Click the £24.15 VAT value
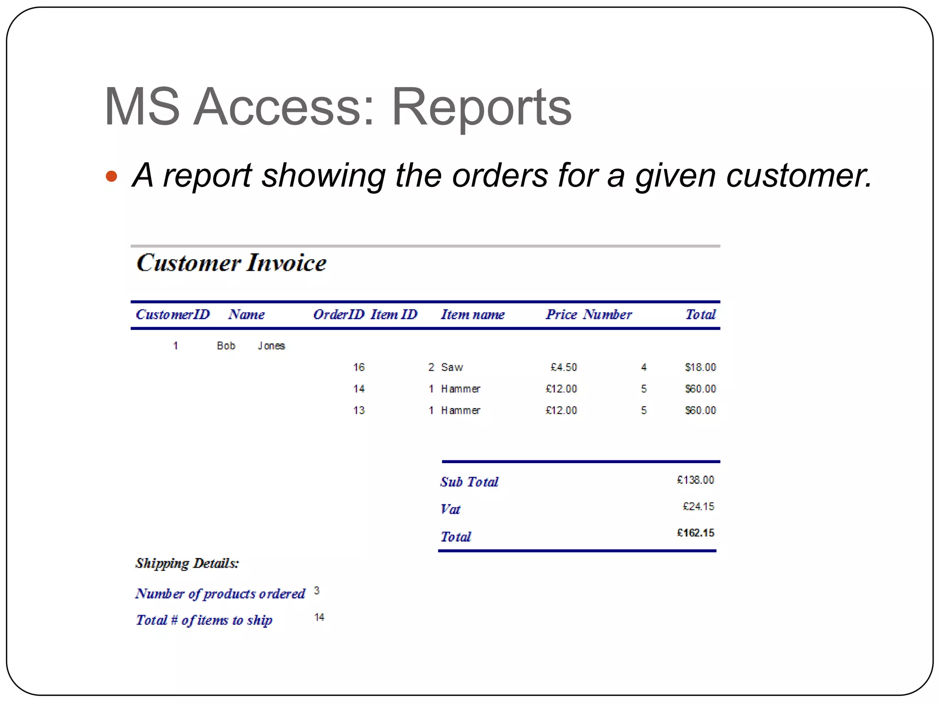 [698, 506]
